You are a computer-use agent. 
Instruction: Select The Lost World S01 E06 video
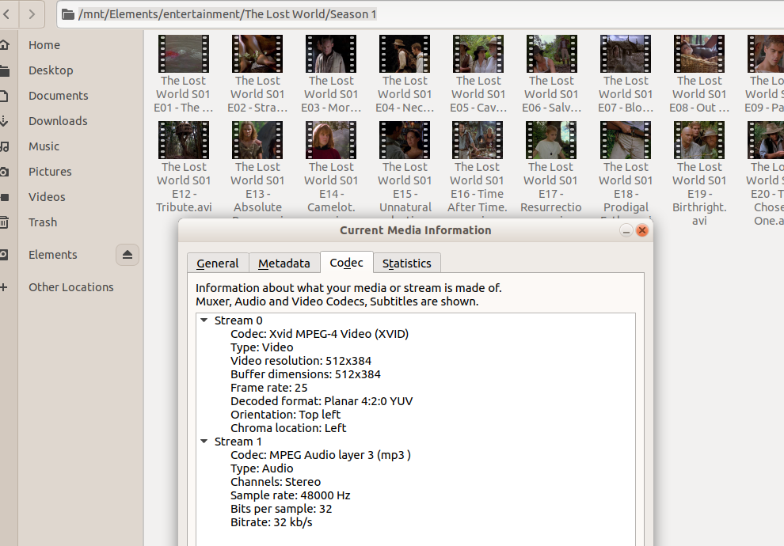[x=551, y=74]
